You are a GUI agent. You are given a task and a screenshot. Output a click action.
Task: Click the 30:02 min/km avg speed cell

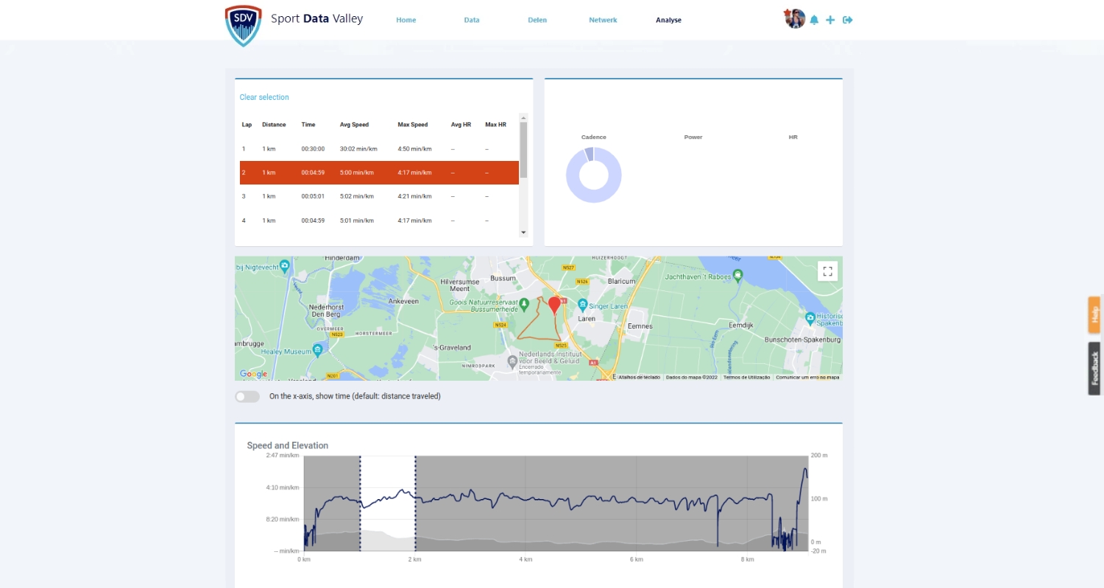tap(358, 149)
